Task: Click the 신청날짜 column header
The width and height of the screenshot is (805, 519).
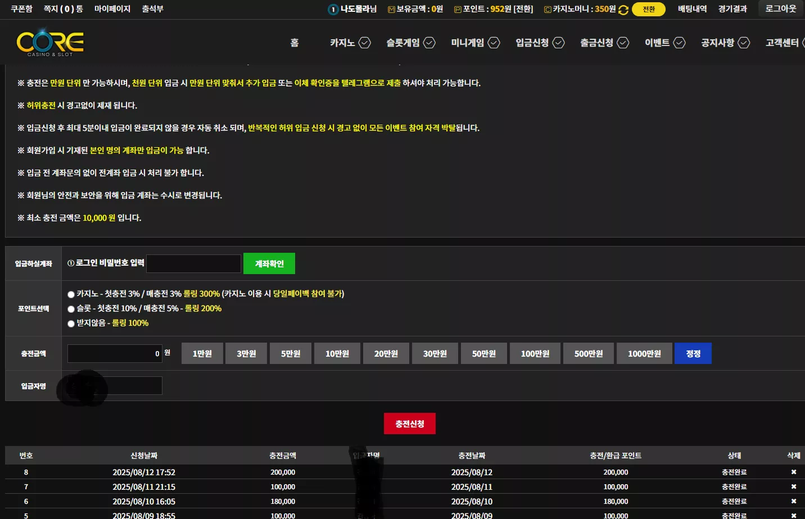Action: click(144, 456)
